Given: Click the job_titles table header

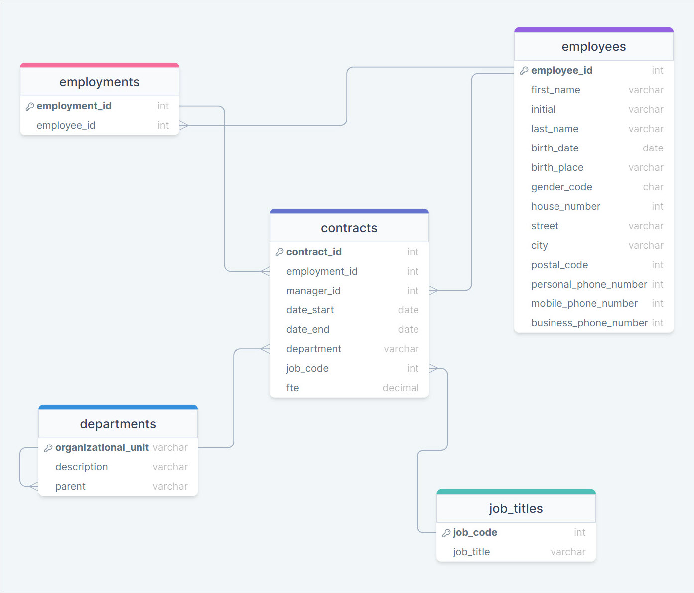Looking at the screenshot, I should [x=516, y=509].
